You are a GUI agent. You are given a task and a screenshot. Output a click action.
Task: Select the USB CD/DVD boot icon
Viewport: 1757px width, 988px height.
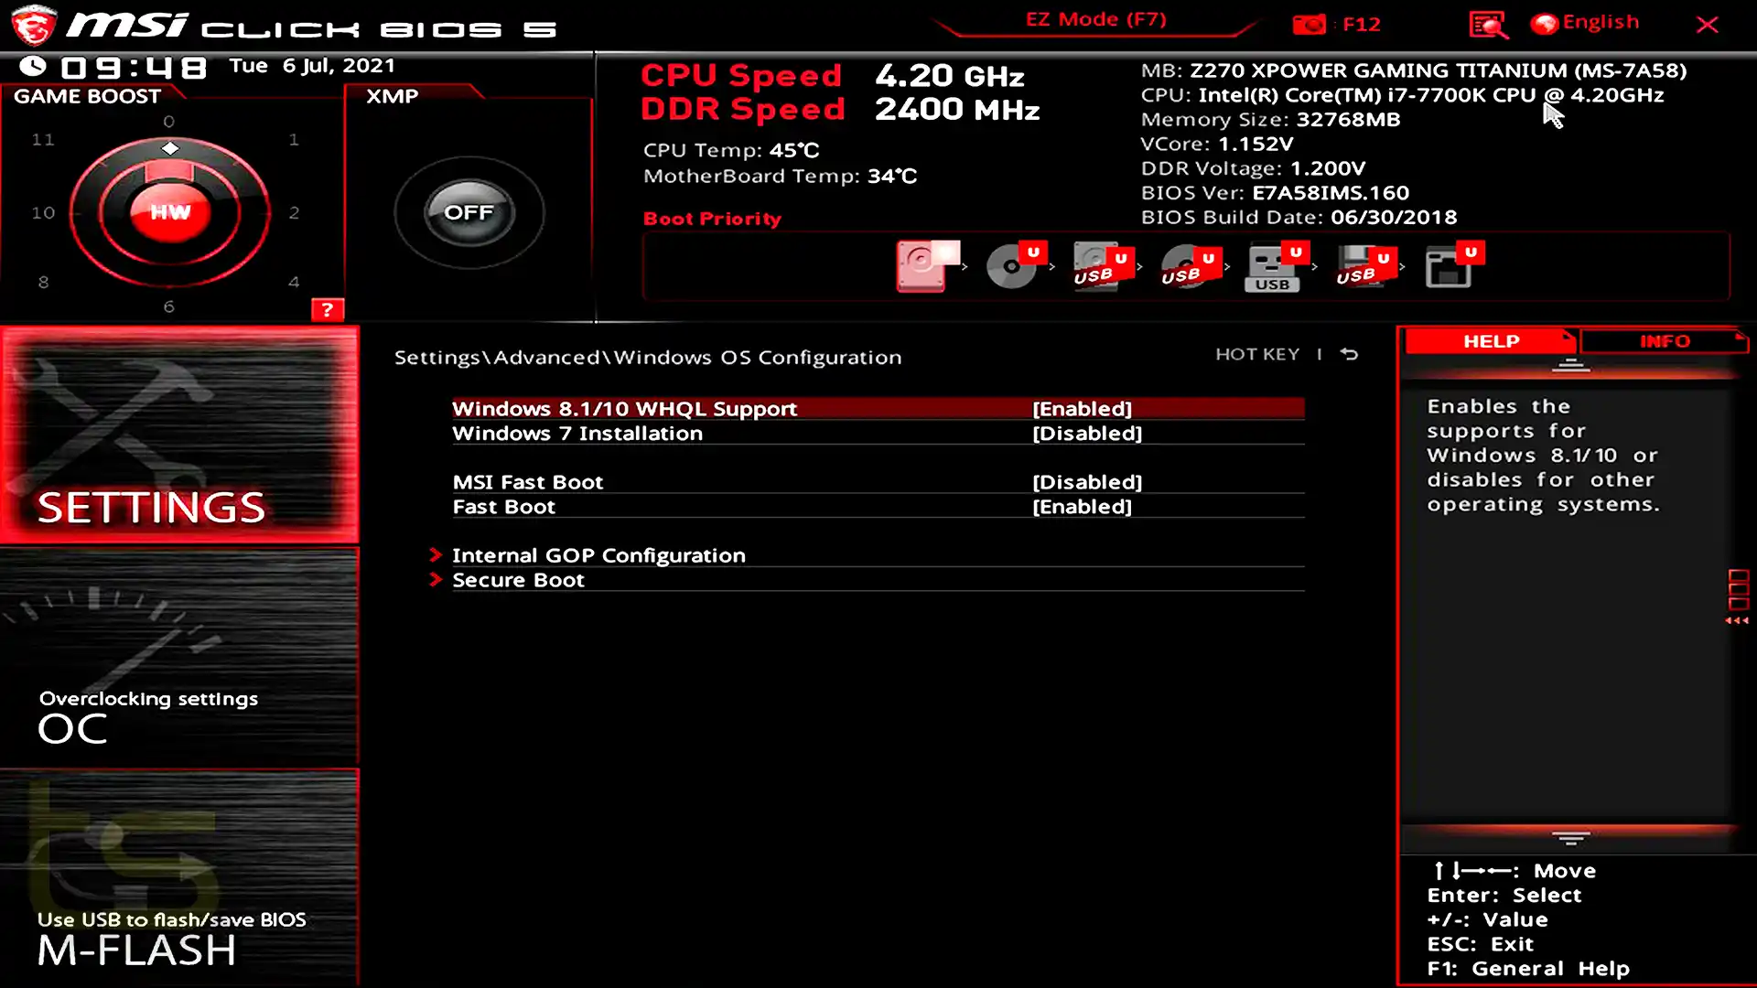pos(1191,266)
